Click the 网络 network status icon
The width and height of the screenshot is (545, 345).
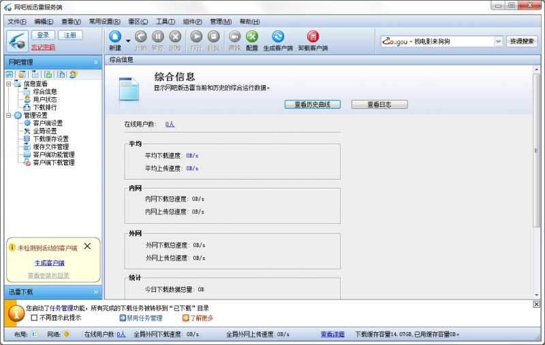pyautogui.click(x=66, y=334)
